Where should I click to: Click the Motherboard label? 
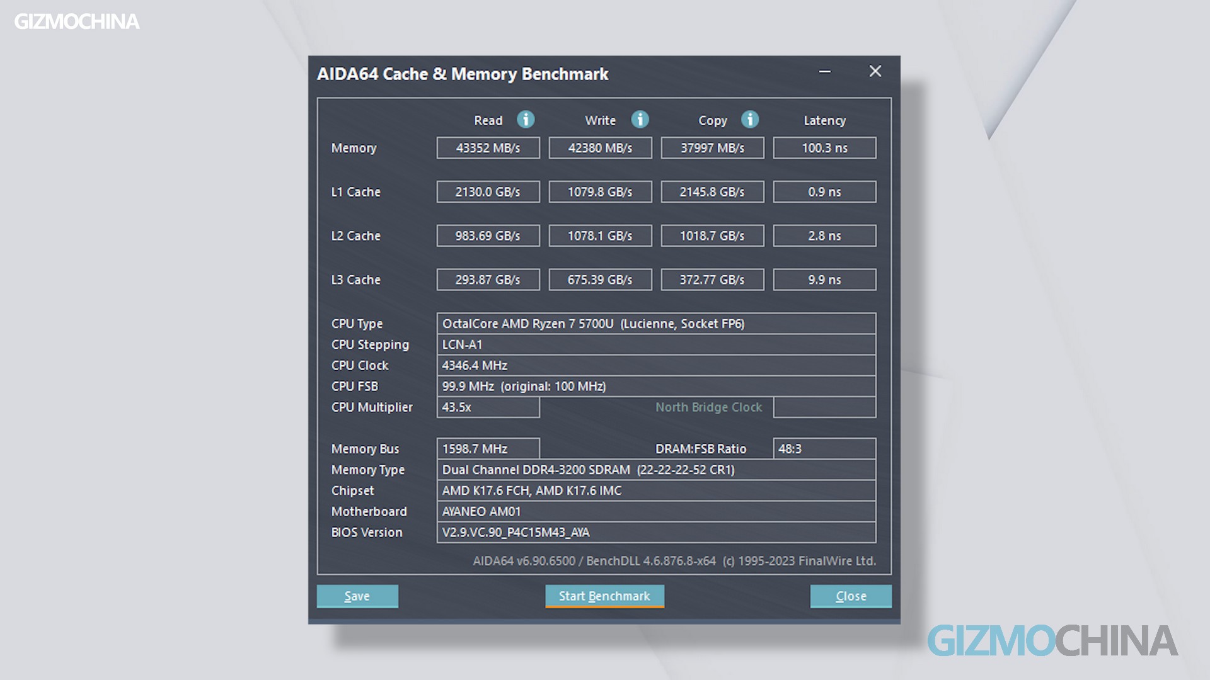369,511
